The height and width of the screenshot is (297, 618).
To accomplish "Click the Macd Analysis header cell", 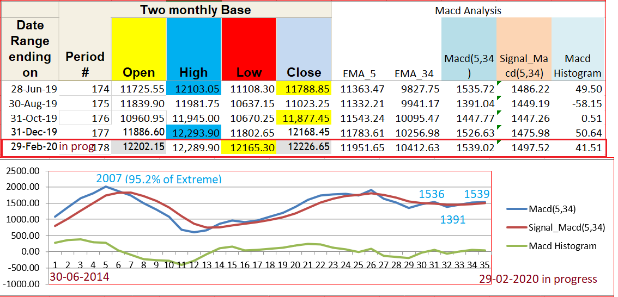I will coord(468,11).
